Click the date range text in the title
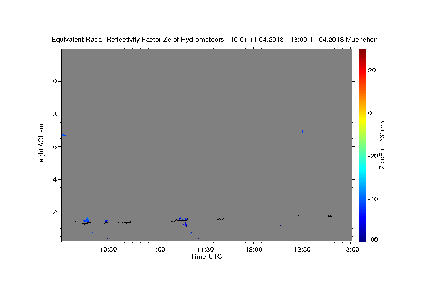The height and width of the screenshot is (290, 435). pyautogui.click(x=286, y=40)
